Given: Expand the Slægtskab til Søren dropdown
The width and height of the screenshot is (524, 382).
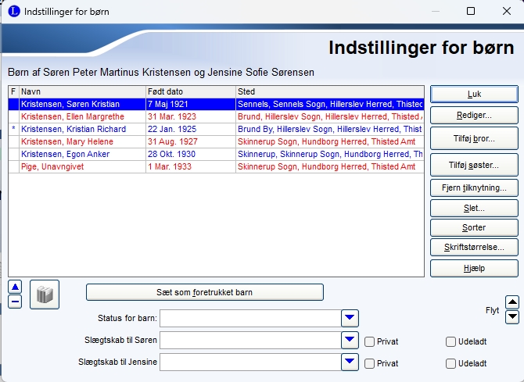Looking at the screenshot, I should pyautogui.click(x=350, y=340).
